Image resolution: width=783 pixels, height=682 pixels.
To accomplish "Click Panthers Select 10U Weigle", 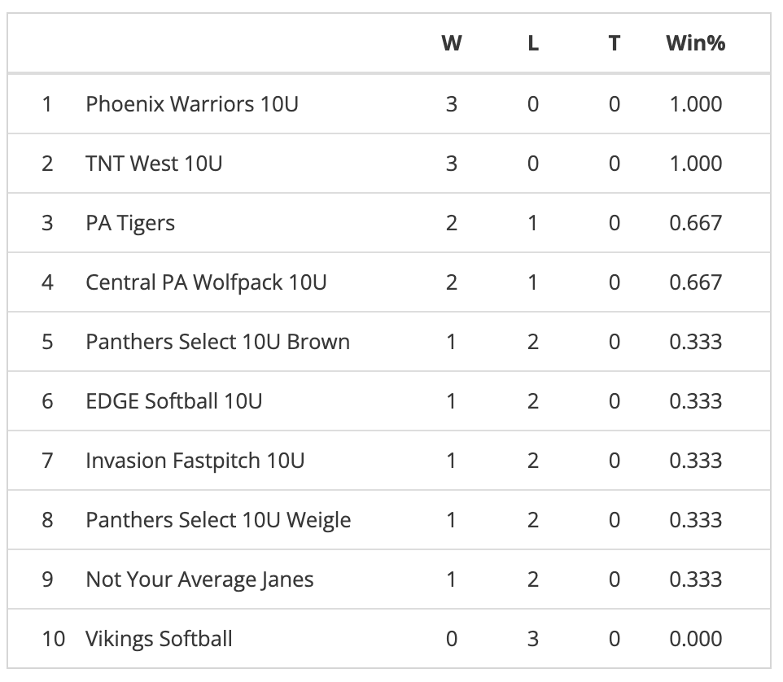I will pos(218,520).
